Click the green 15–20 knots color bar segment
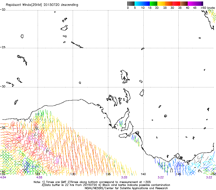This screenshot has height=190, width=216. coord(154,4)
